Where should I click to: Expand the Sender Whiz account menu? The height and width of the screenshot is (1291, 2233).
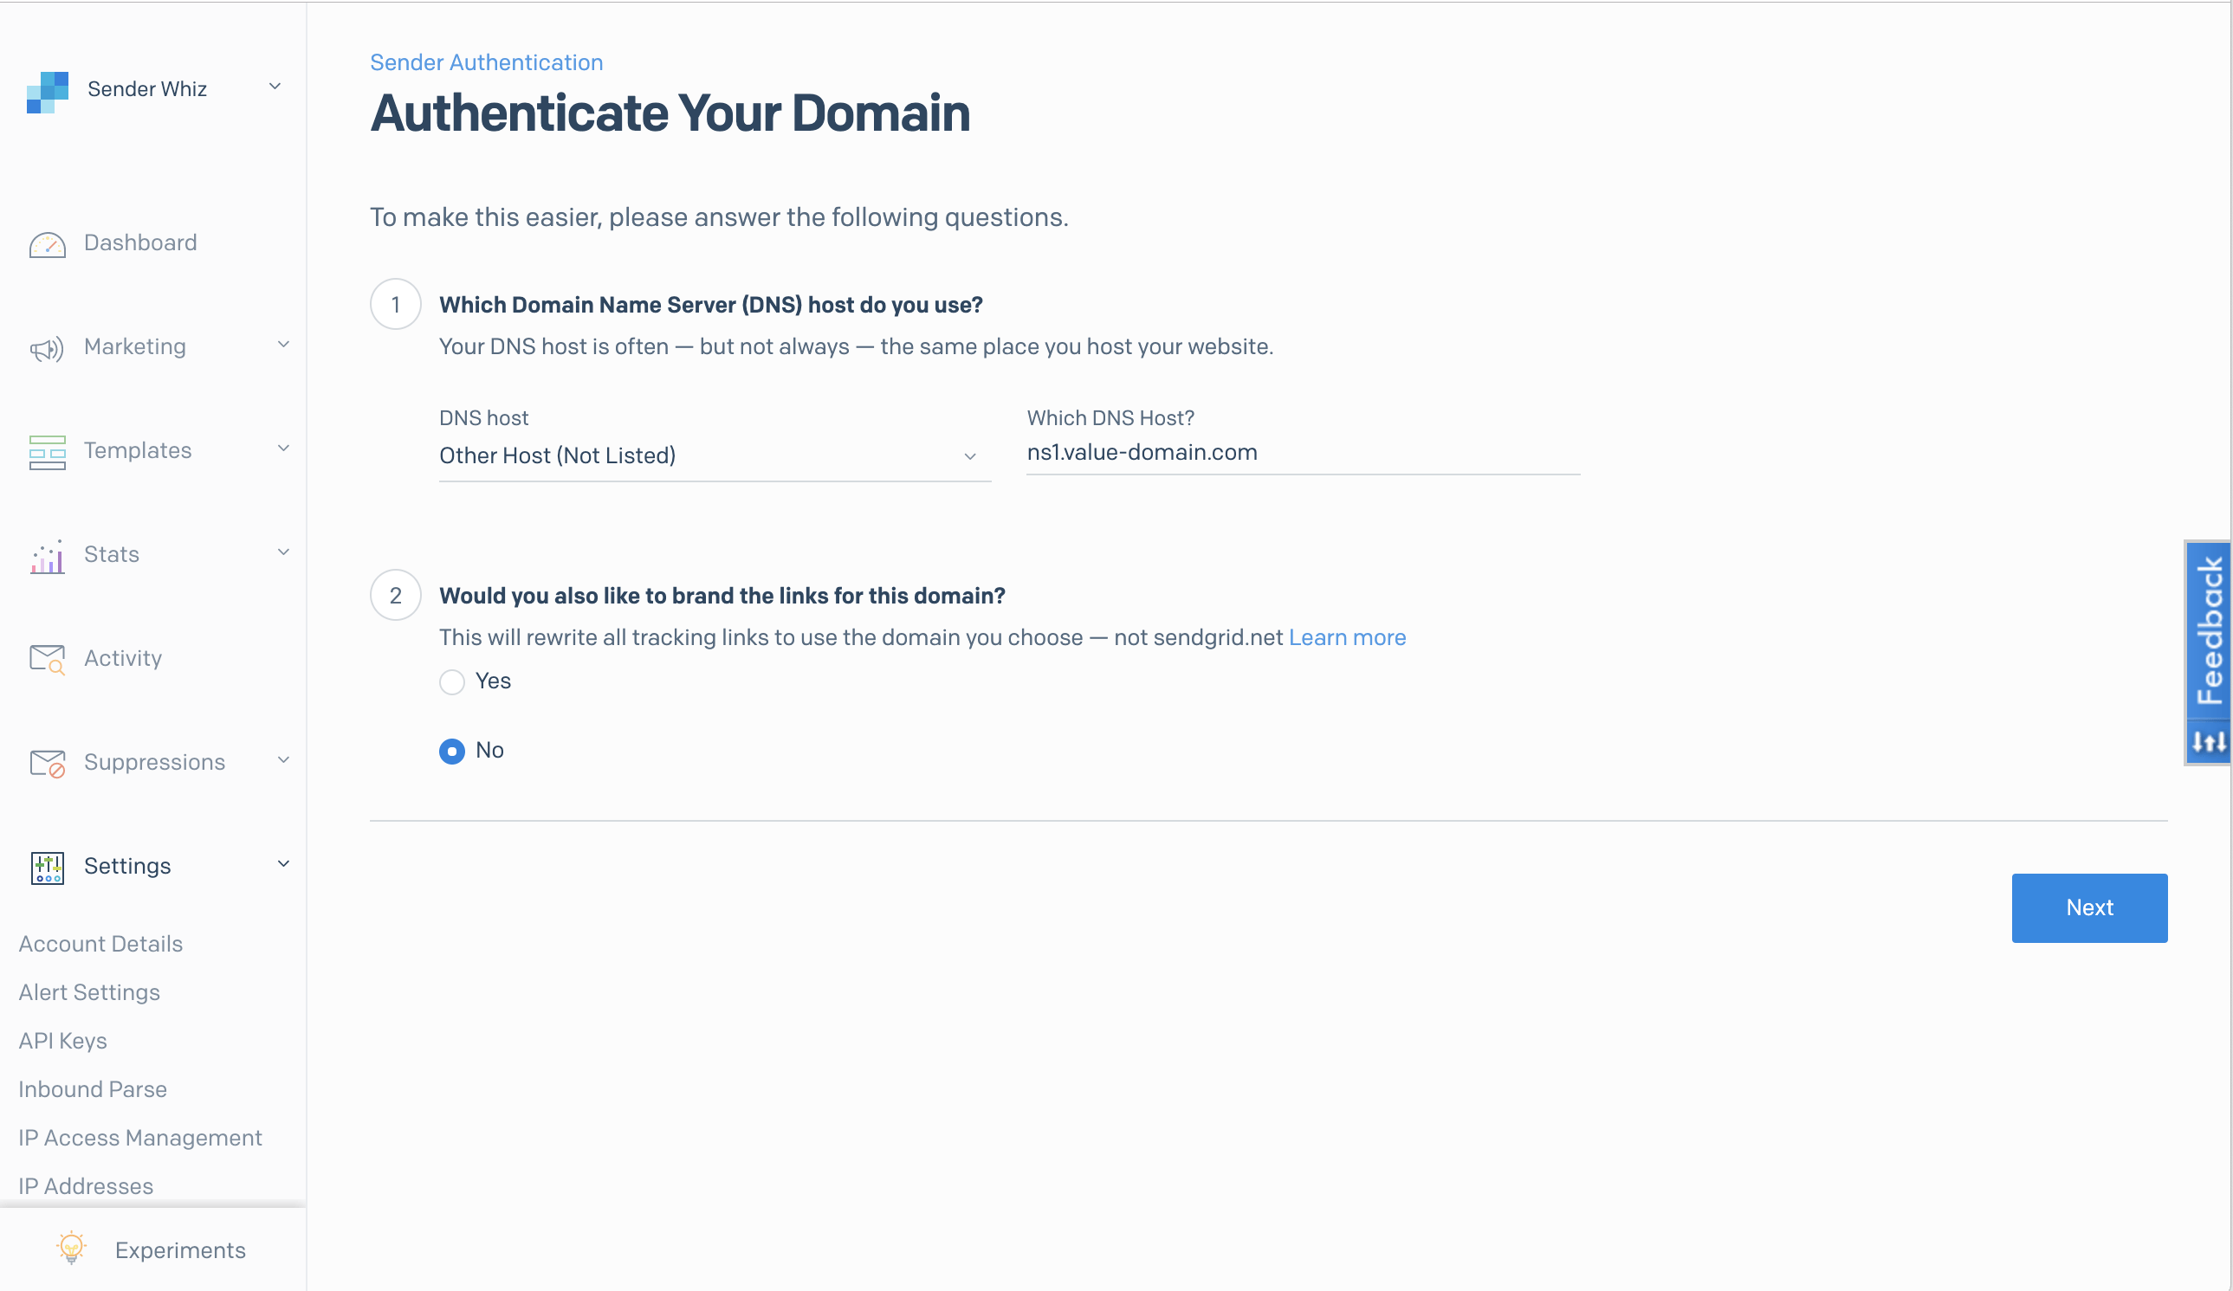(275, 87)
